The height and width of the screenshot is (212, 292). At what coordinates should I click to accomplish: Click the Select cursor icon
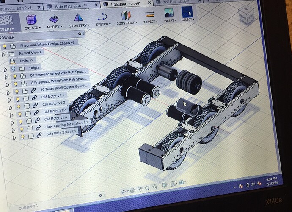point(187,11)
